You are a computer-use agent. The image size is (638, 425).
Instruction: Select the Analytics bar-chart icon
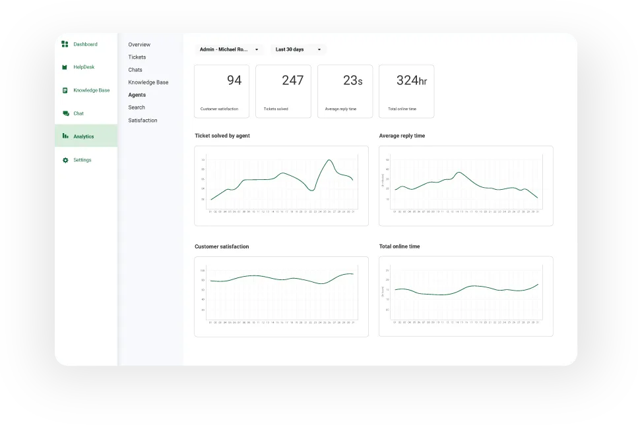pyautogui.click(x=64, y=136)
